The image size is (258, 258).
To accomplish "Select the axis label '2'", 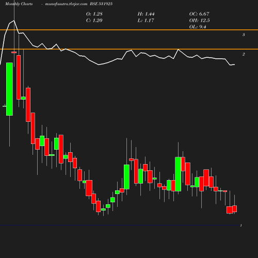I will click(x=244, y=54).
